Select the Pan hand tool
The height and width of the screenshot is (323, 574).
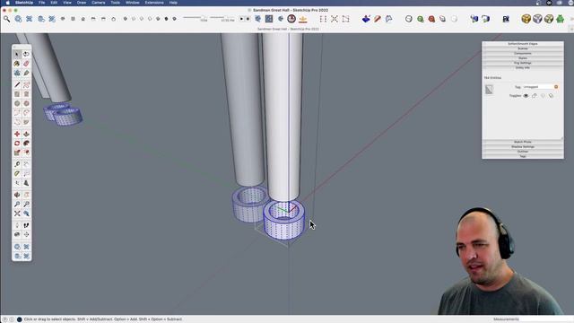(x=26, y=195)
